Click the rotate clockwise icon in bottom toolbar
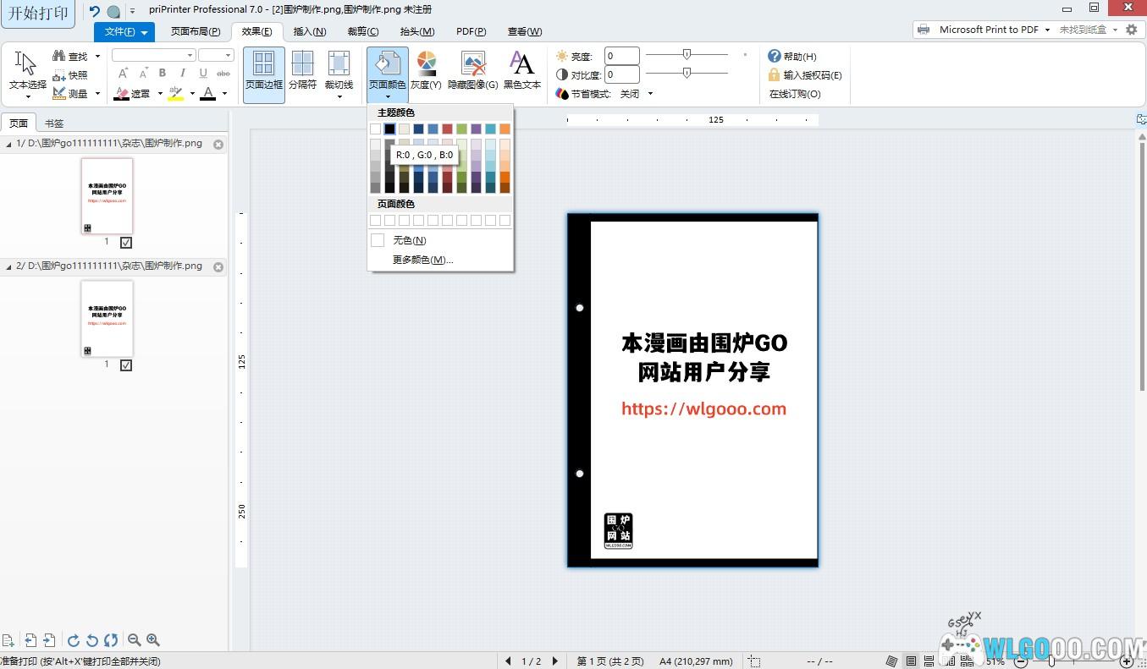The height and width of the screenshot is (669, 1147). [74, 640]
